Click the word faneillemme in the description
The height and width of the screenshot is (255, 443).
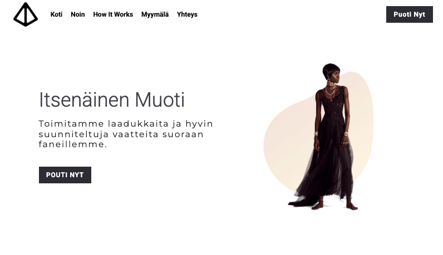[x=73, y=144]
